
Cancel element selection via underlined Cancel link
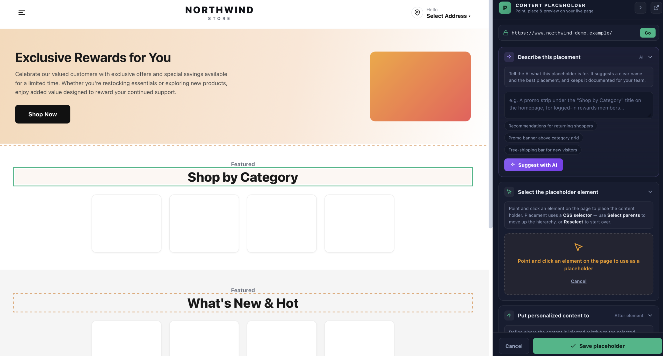pos(579,281)
